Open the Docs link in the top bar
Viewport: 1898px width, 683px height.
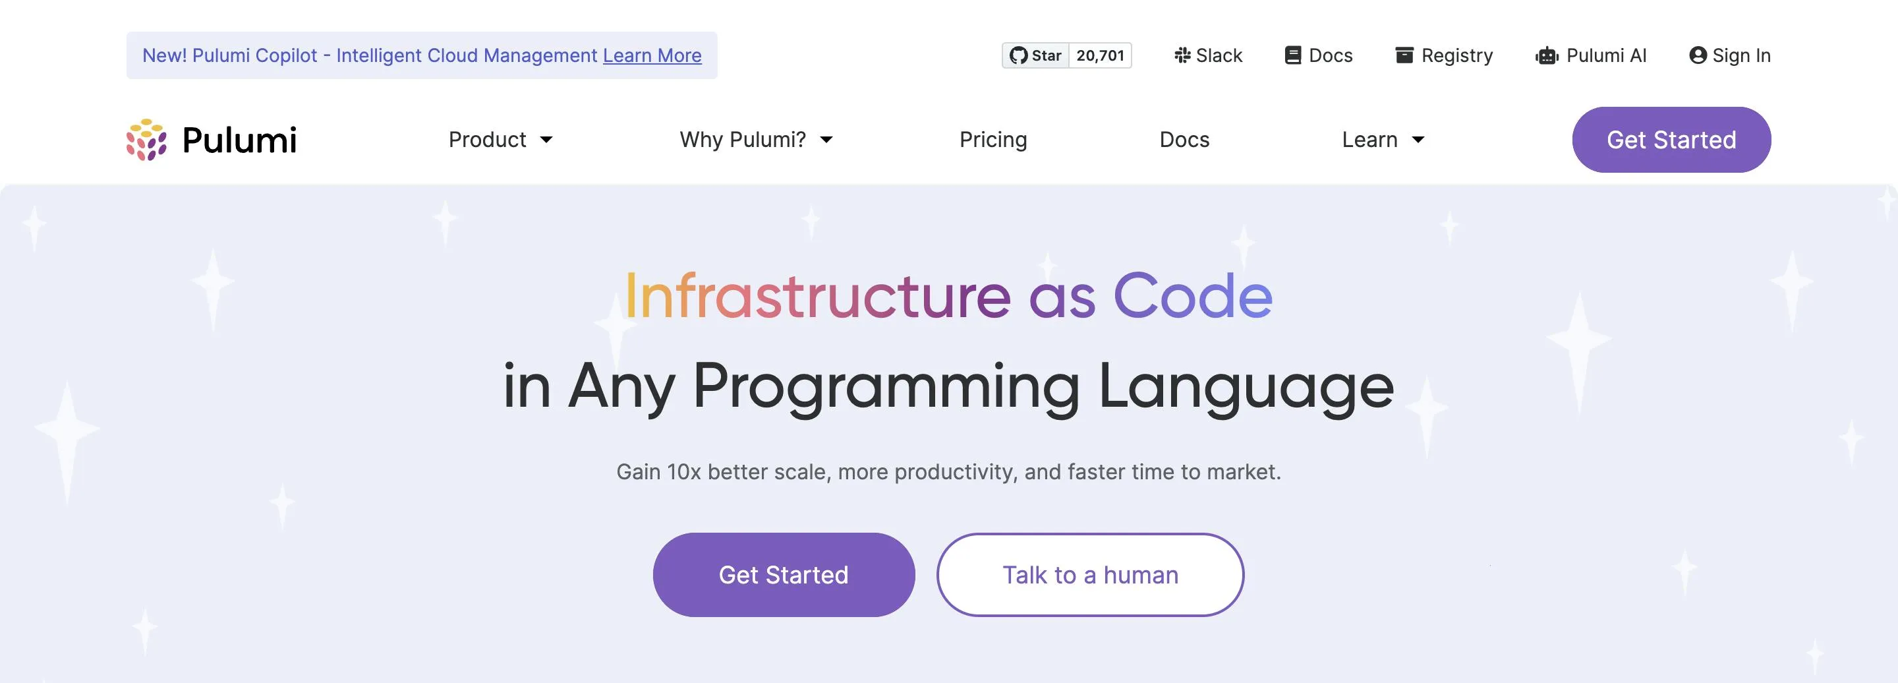[x=1319, y=55]
